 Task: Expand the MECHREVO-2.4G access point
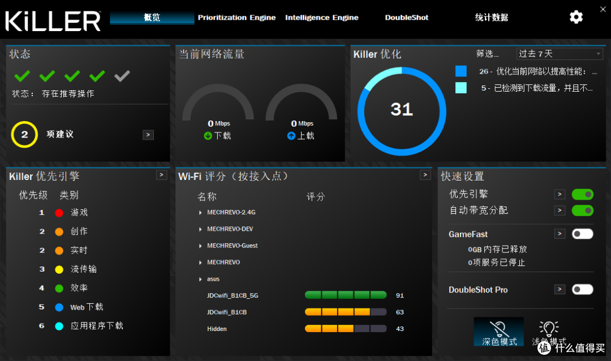[200, 213]
